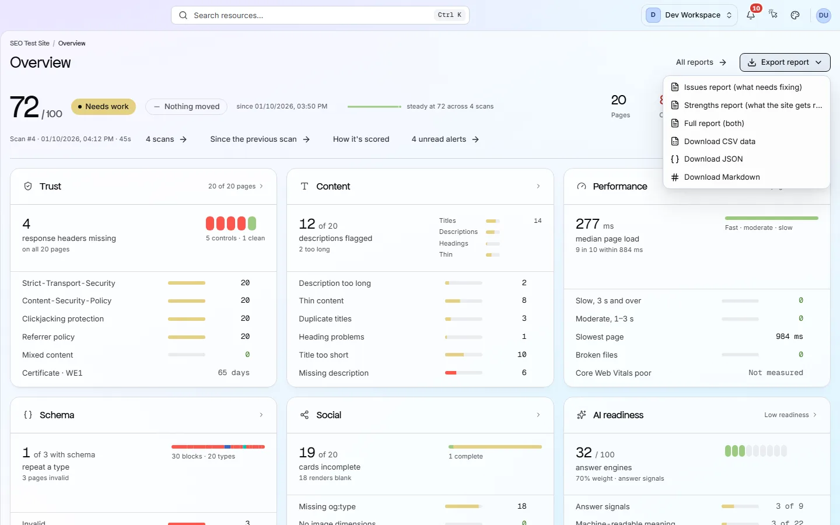The image size is (840, 525).
Task: Select the Strengths report menu entry
Action: (747, 106)
